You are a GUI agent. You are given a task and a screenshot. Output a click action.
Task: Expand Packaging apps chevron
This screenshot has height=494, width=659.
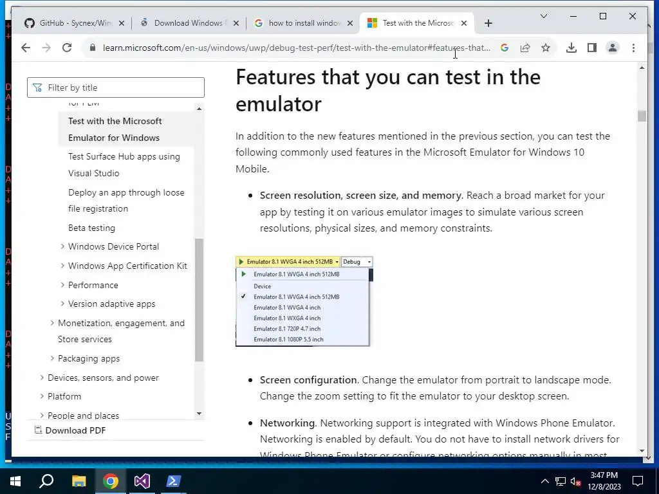[x=52, y=358]
